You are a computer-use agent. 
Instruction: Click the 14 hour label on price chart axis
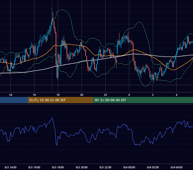click(x=11, y=95)
